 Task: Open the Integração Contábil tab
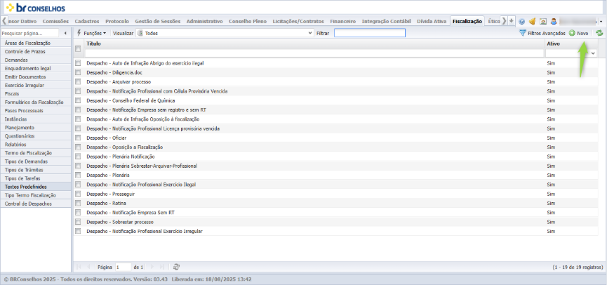(x=386, y=21)
